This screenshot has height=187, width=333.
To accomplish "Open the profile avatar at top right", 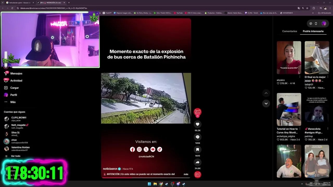I will click(x=324, y=23).
